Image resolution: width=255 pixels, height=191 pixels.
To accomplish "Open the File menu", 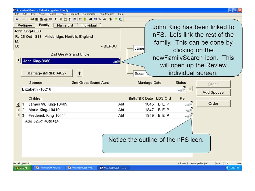I will 17,14.
